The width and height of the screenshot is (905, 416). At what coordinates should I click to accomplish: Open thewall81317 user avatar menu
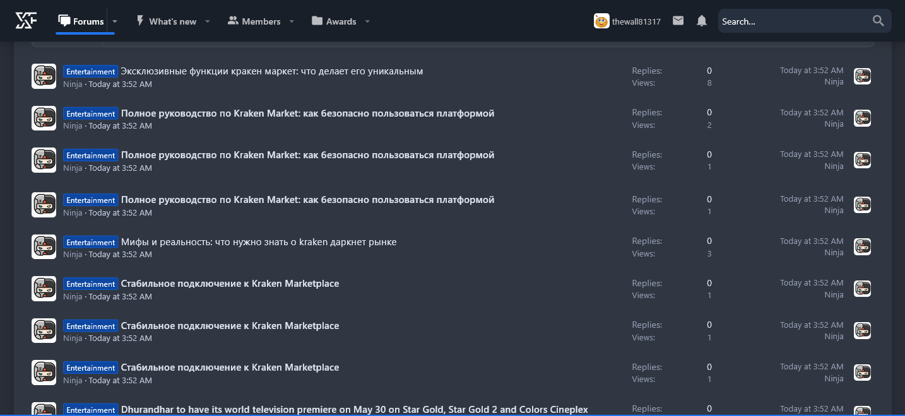(601, 21)
